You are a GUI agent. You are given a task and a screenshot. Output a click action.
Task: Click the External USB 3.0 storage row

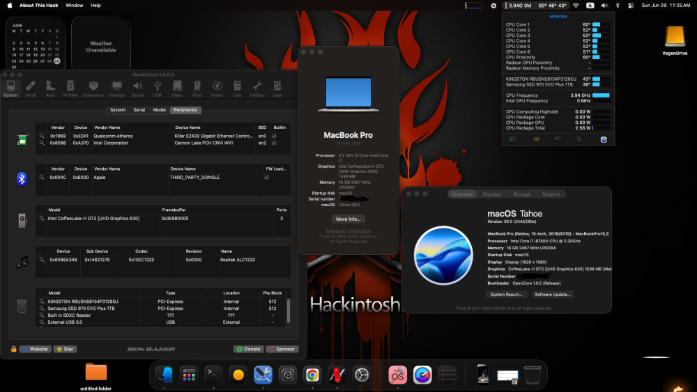161,322
